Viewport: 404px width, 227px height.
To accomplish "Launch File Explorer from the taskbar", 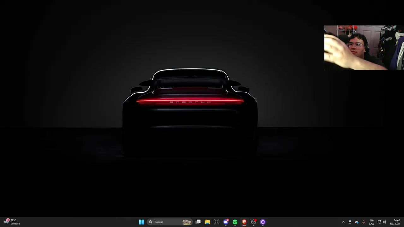I will [x=207, y=222].
